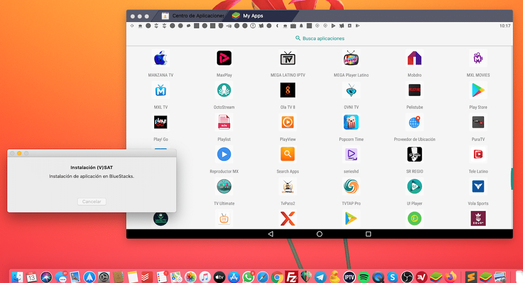Open the MaxPlay app
The width and height of the screenshot is (523, 283).
coord(224,58)
